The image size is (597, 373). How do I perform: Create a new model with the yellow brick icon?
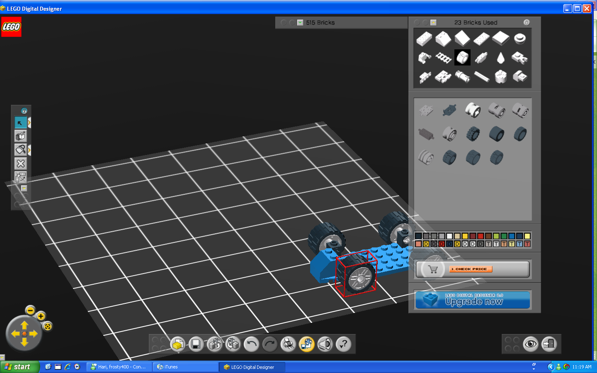click(178, 344)
